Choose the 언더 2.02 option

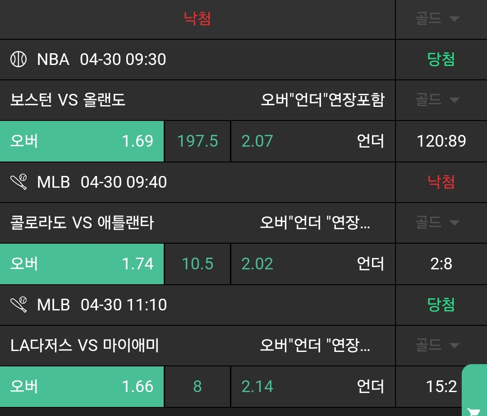click(312, 264)
